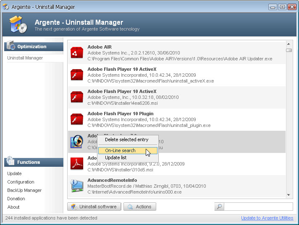
Task: Click the Adobe Flash Player 10 Plugin icon
Action: [x=77, y=119]
